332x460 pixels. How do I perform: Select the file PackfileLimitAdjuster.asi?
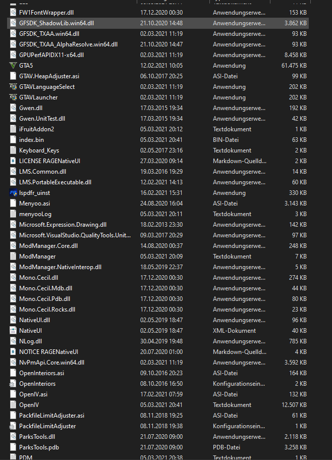pos(51,416)
